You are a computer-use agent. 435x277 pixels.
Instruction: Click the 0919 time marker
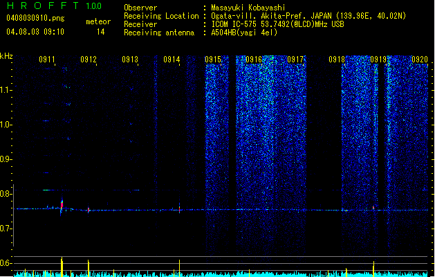pos(378,60)
